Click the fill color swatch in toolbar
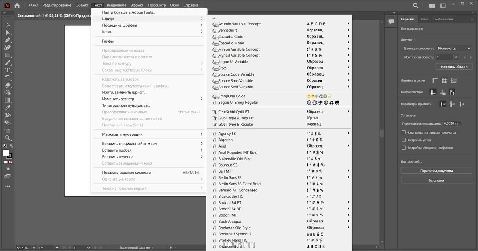 pyautogui.click(x=6, y=153)
